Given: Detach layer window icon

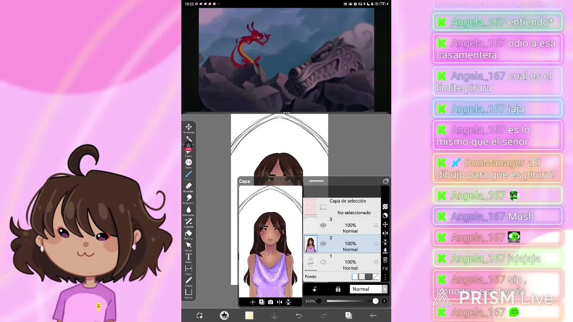Looking at the screenshot, I should click(x=385, y=181).
